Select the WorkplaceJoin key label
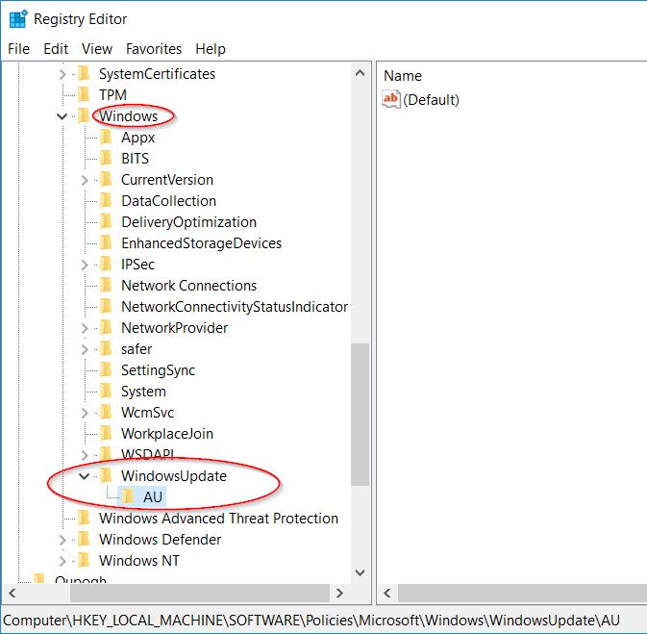647x634 pixels. pyautogui.click(x=167, y=434)
